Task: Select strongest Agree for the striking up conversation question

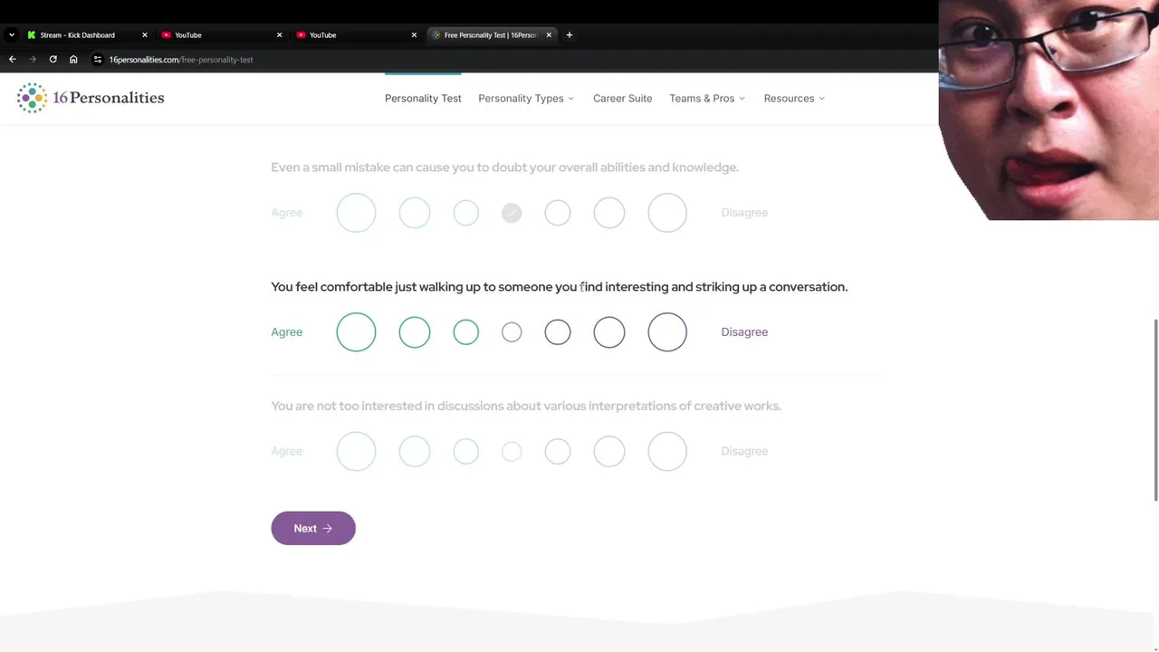Action: pyautogui.click(x=356, y=332)
